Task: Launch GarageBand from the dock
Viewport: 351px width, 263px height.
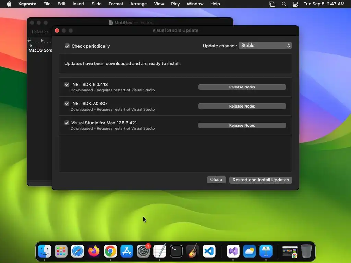Action: [x=193, y=251]
